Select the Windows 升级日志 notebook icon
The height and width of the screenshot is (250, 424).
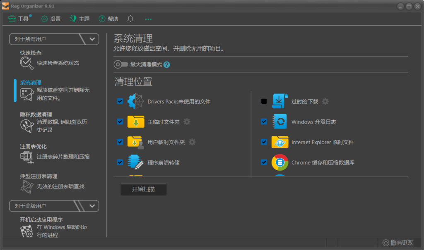(280, 121)
